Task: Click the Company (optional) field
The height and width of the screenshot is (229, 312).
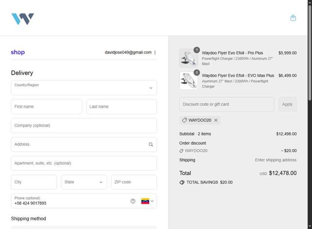Action: pos(84,126)
